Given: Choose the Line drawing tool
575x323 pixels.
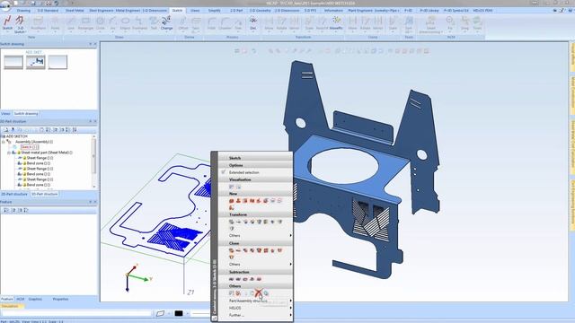Looking at the screenshot, I should tap(70, 23).
